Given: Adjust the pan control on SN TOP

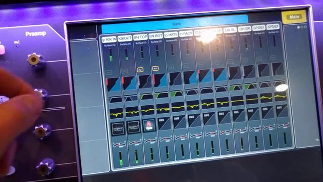Looking at the screenshot, I should click(x=151, y=141).
